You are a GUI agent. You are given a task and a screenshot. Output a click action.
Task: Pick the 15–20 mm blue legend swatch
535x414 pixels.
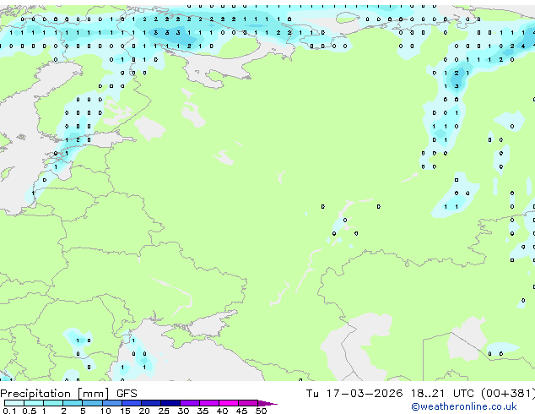pyautogui.click(x=132, y=403)
